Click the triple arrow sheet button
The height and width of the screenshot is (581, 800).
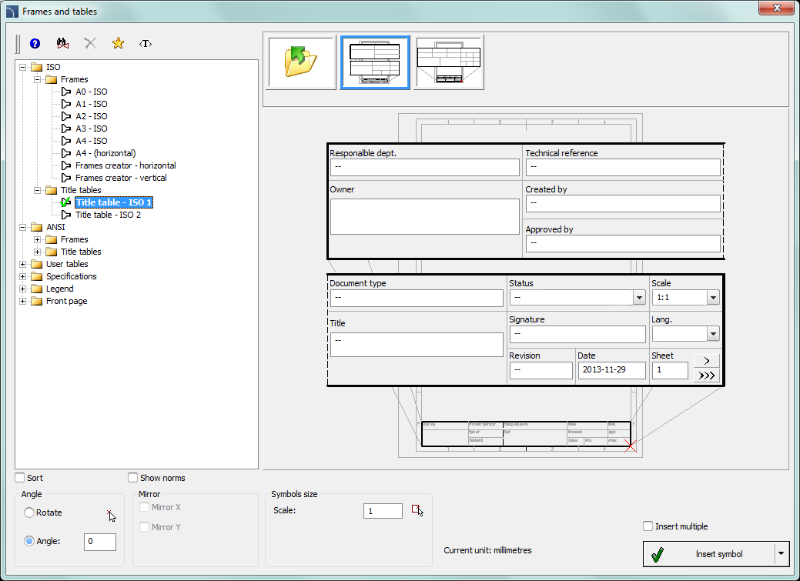click(706, 375)
